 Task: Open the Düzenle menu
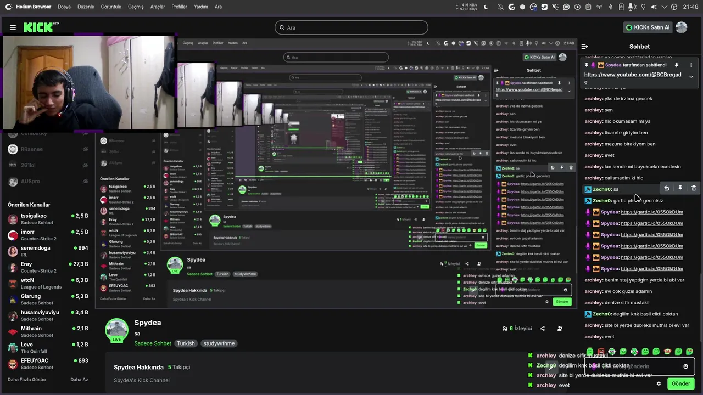click(x=86, y=7)
